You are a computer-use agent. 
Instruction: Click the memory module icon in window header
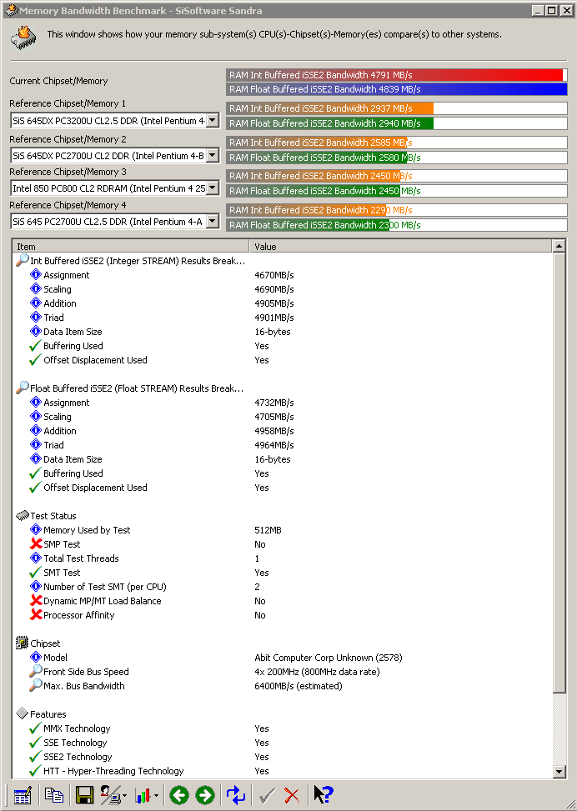coord(23,38)
